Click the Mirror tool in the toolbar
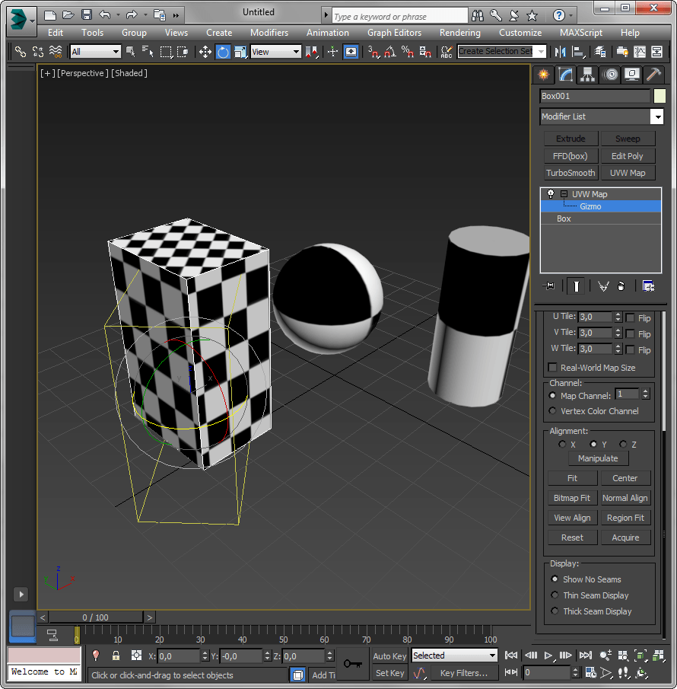Image resolution: width=677 pixels, height=689 pixels. coord(561,52)
